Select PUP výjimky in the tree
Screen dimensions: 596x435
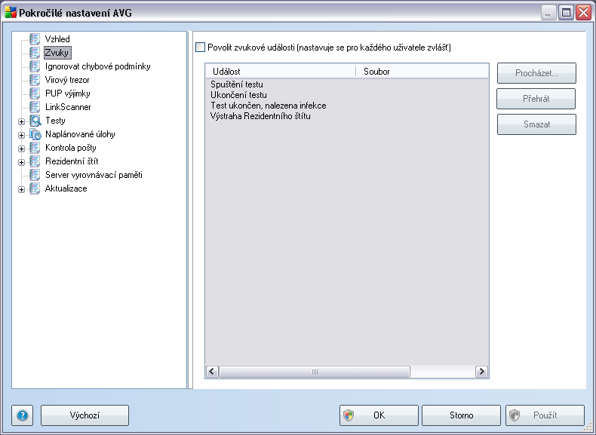tap(68, 93)
